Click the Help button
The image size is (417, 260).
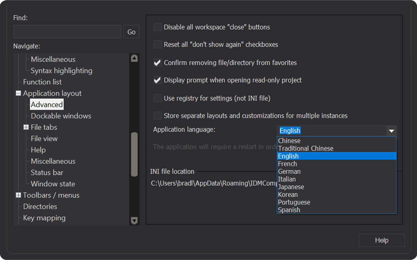pos(382,240)
